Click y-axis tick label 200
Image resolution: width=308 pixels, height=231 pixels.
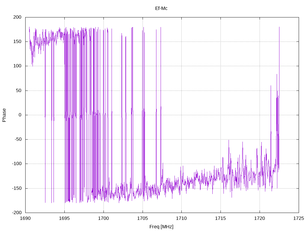17,17
